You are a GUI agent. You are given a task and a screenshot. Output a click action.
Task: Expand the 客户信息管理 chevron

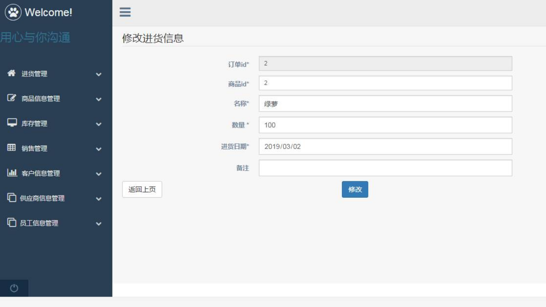(x=99, y=174)
